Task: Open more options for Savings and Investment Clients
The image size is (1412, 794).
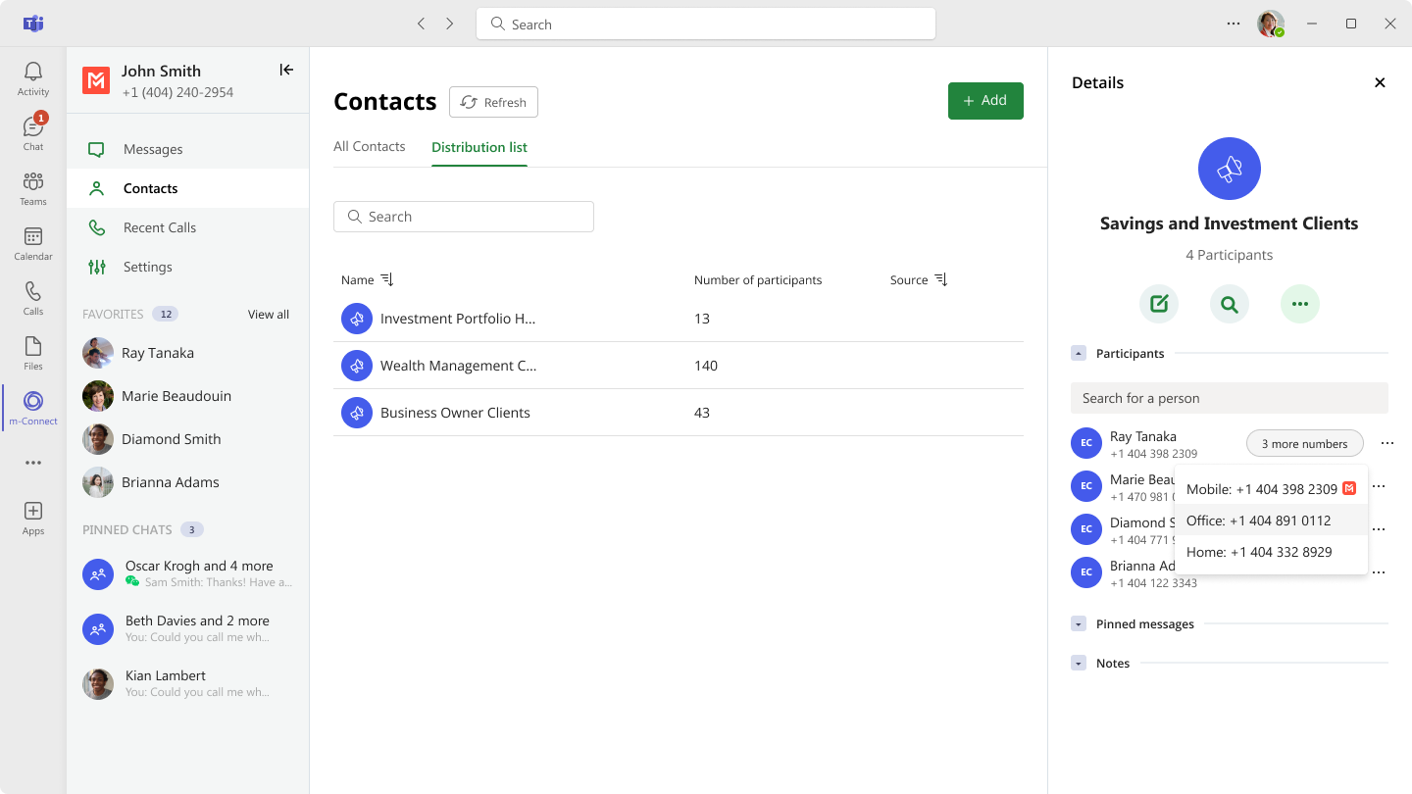Action: (x=1300, y=304)
